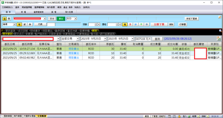Click the 00751B 元大 stock filter field
223x118 pixels.
[143, 39]
